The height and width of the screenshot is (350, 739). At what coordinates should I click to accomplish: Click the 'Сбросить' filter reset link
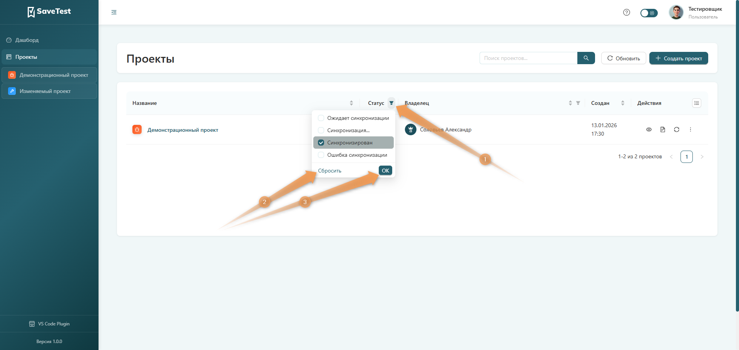pos(329,171)
